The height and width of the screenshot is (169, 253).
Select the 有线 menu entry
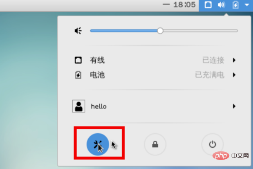point(155,60)
